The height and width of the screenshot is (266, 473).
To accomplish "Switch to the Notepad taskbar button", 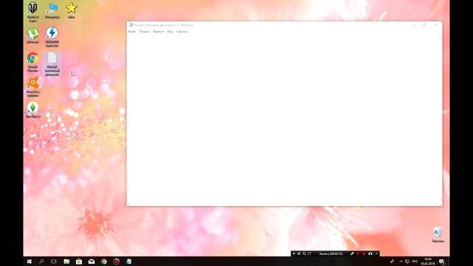I will click(x=129, y=262).
